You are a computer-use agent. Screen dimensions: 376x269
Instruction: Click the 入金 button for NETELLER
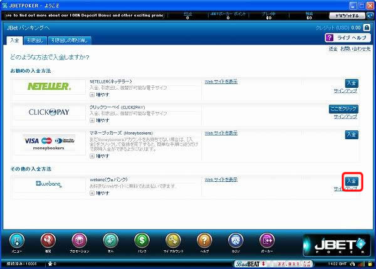352,83
